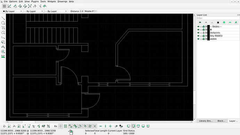Switch to the Library Browser tab
The width and height of the screenshot is (240, 135).
click(206, 121)
